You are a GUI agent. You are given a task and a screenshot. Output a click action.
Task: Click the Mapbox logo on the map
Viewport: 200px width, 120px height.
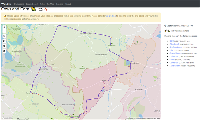click(x=8, y=118)
